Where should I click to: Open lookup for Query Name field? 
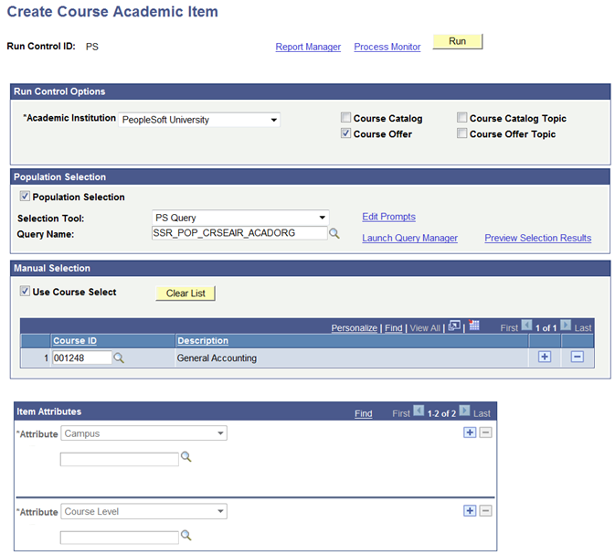tap(334, 233)
